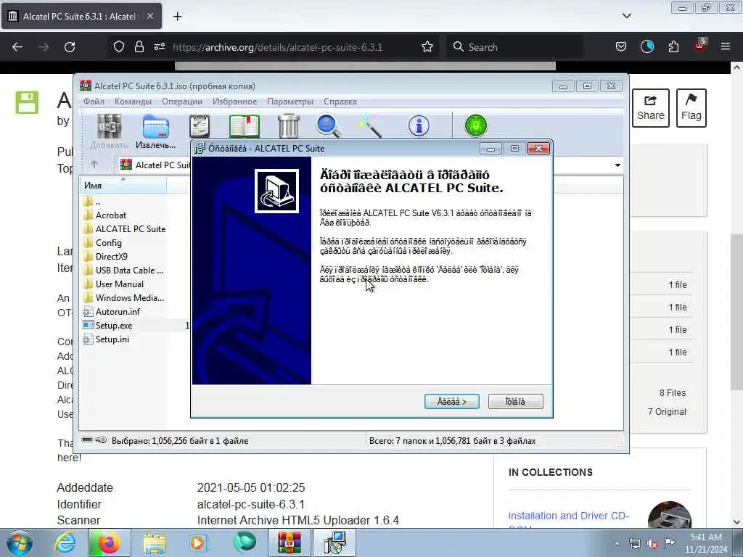Select the Autorun.inf file
The width and height of the screenshot is (743, 557).
pos(112,311)
